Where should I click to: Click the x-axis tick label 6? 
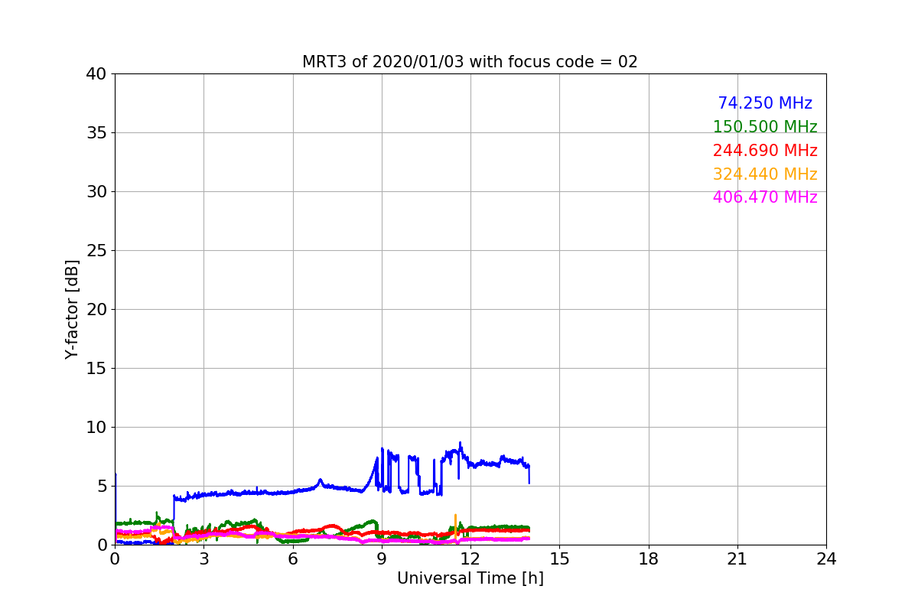point(293,559)
